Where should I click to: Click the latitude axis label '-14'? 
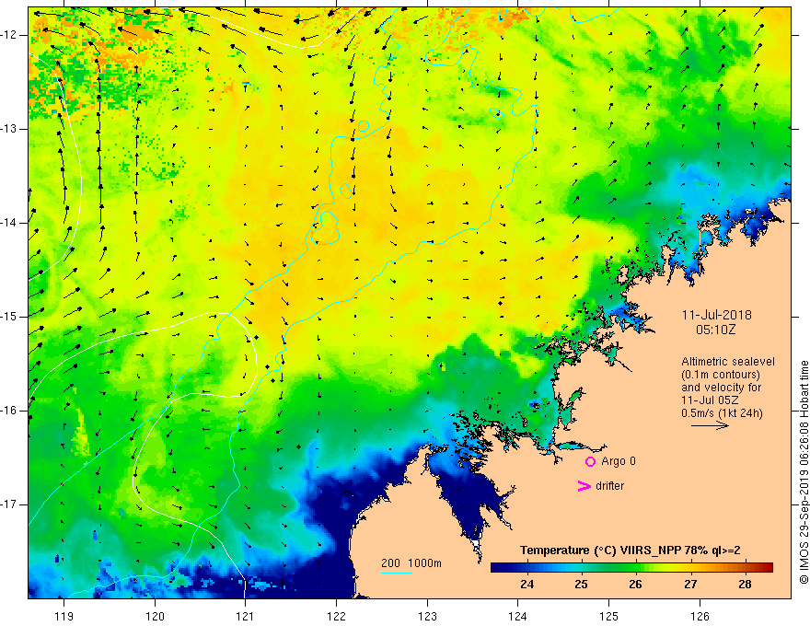[9, 223]
